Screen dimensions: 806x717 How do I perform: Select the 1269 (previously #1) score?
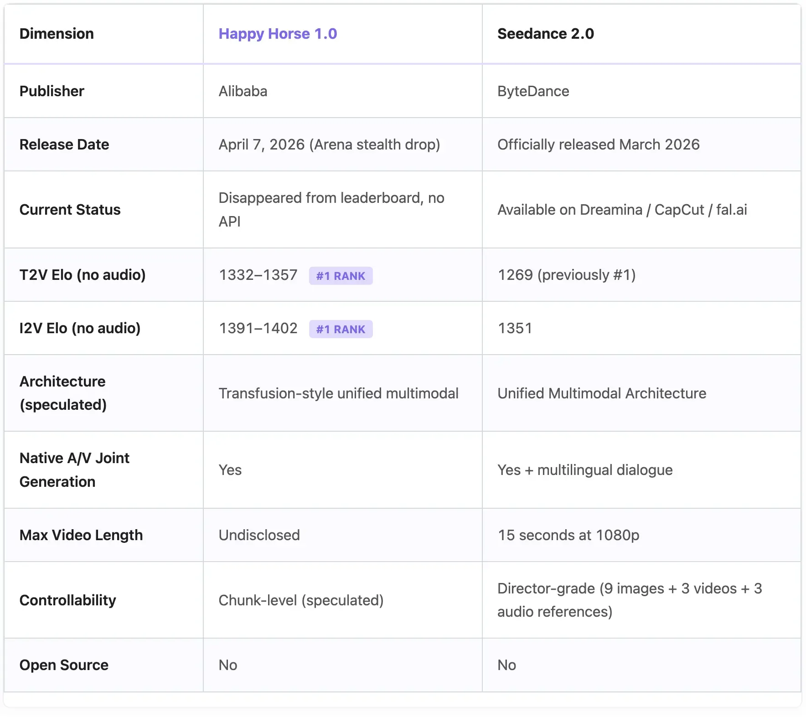point(566,275)
